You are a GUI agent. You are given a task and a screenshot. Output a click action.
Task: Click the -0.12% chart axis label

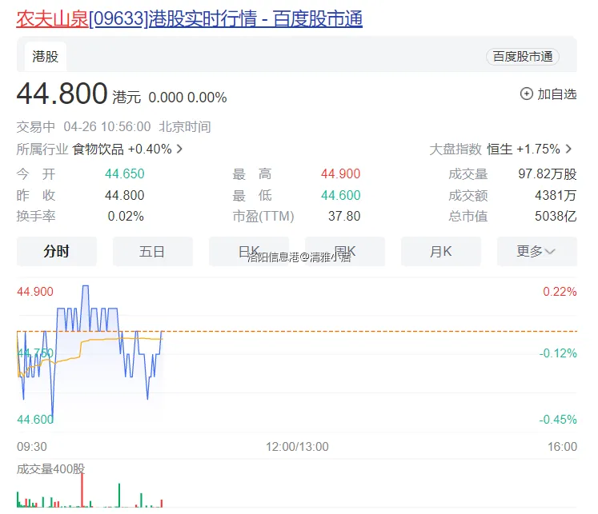pos(558,353)
